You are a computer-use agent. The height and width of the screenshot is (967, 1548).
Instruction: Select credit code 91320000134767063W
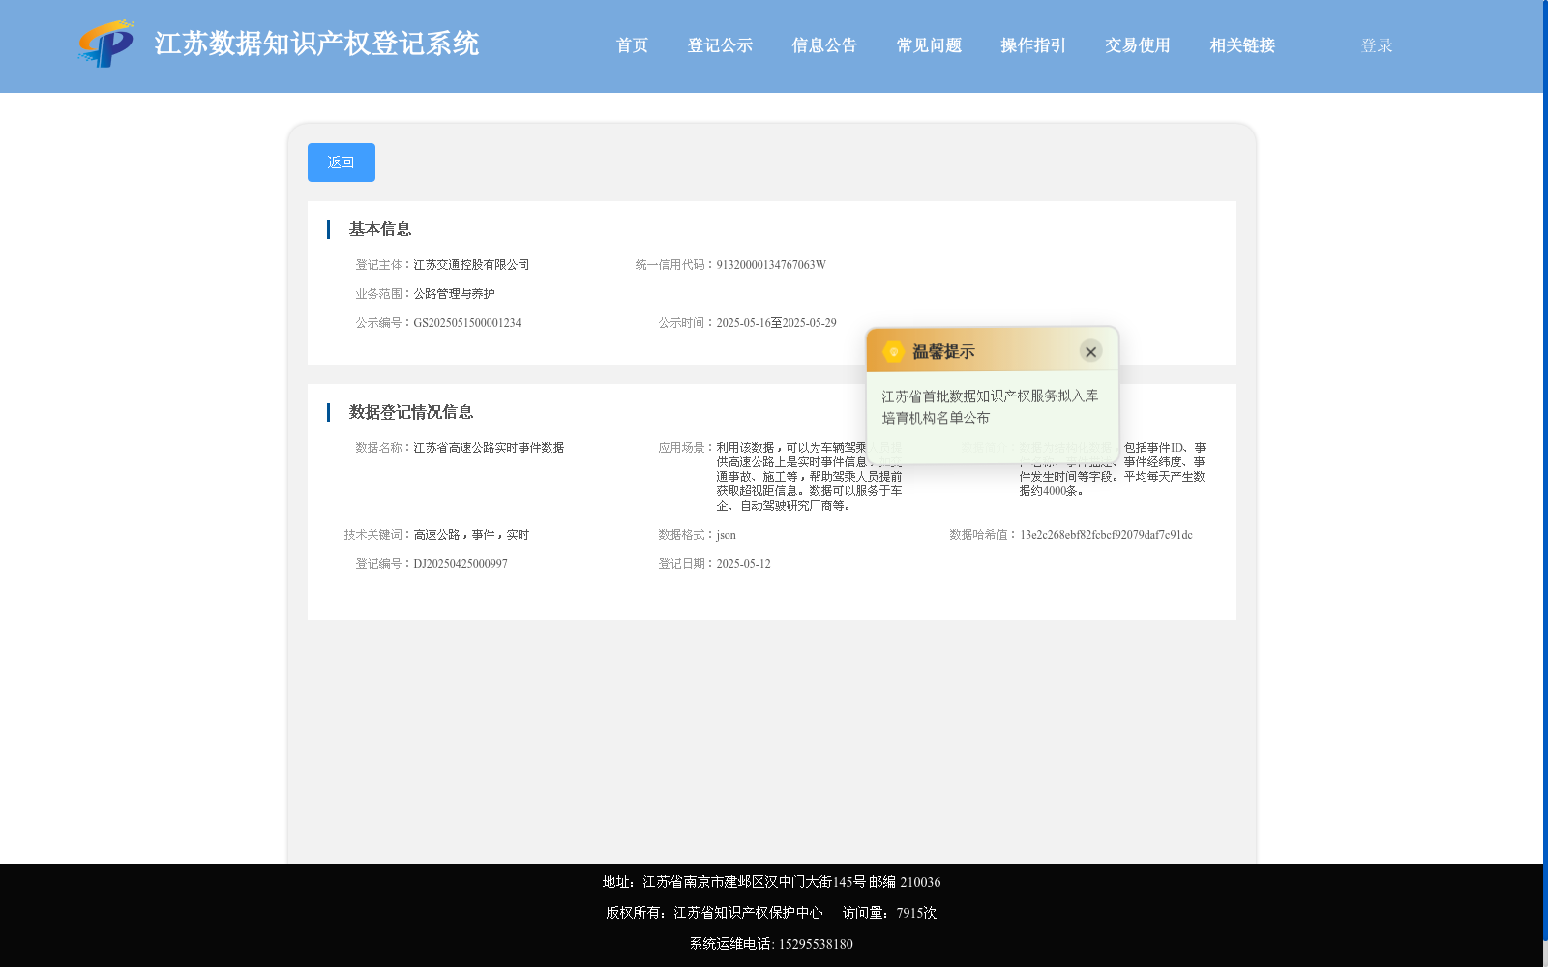pos(771,265)
